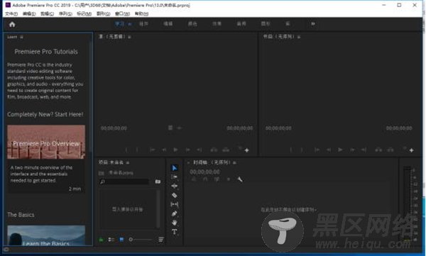Open the 窗口(W) menu
This screenshot has width=426, height=256.
(x=123, y=13)
